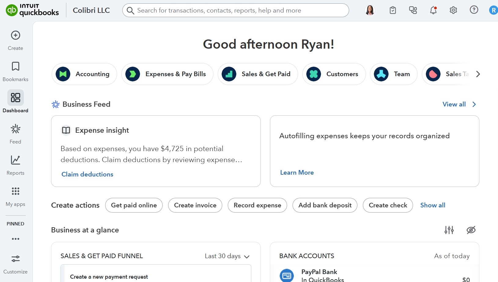
Task: Open the devices/apps icon in header
Action: click(x=413, y=10)
